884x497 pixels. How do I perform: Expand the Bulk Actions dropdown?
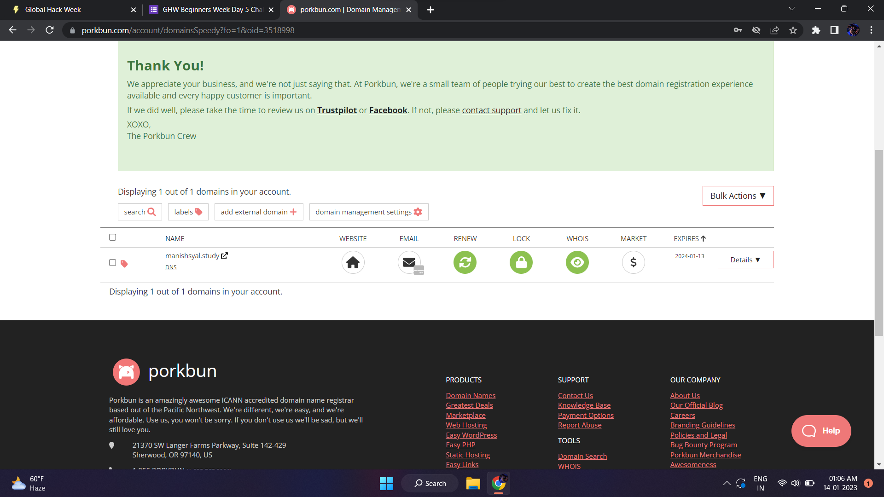click(738, 196)
